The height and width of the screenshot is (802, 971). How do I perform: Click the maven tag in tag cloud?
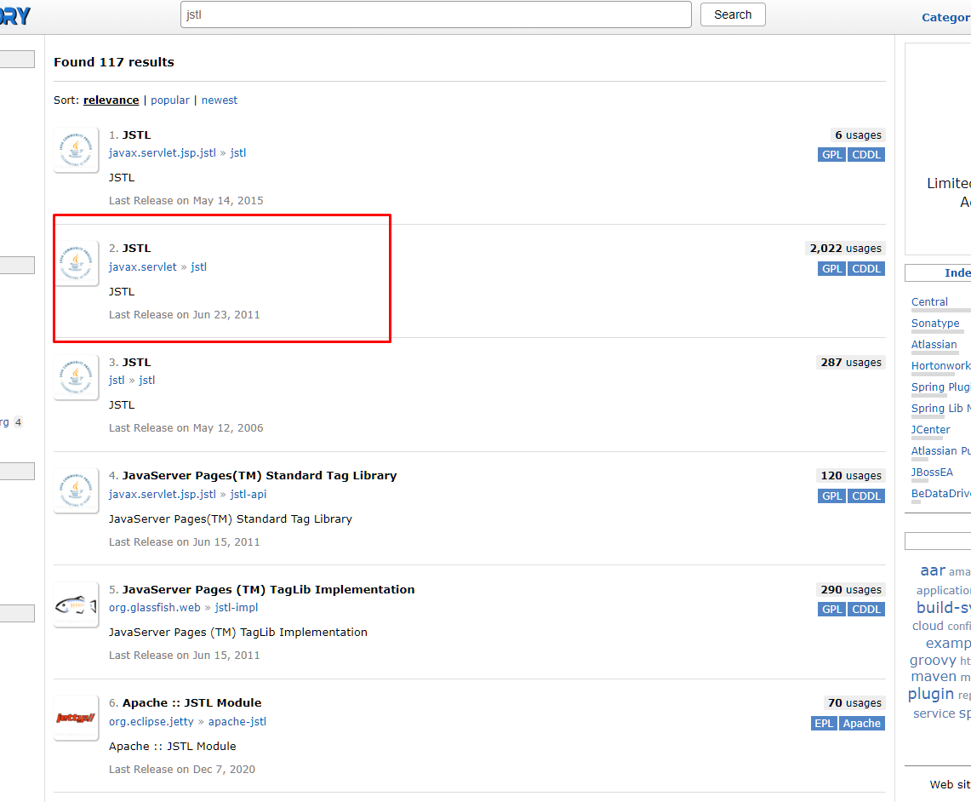[x=934, y=677]
